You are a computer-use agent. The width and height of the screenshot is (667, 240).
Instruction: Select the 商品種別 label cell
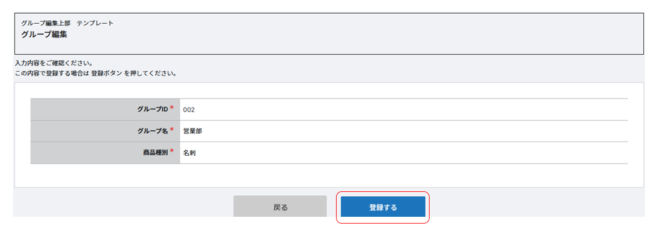click(x=105, y=153)
